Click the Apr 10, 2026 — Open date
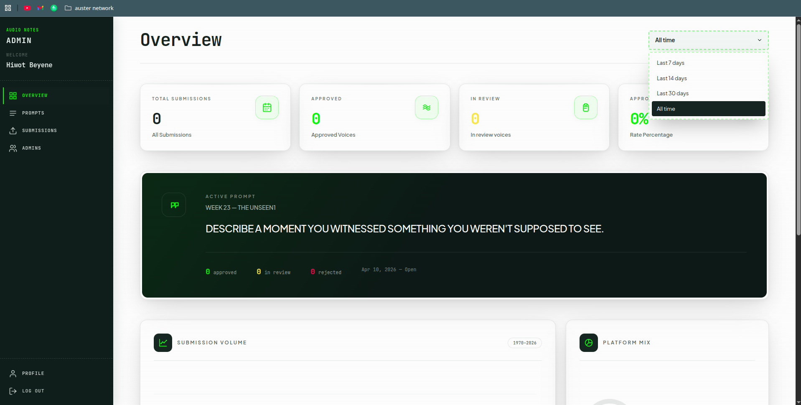This screenshot has width=801, height=405. [x=389, y=270]
